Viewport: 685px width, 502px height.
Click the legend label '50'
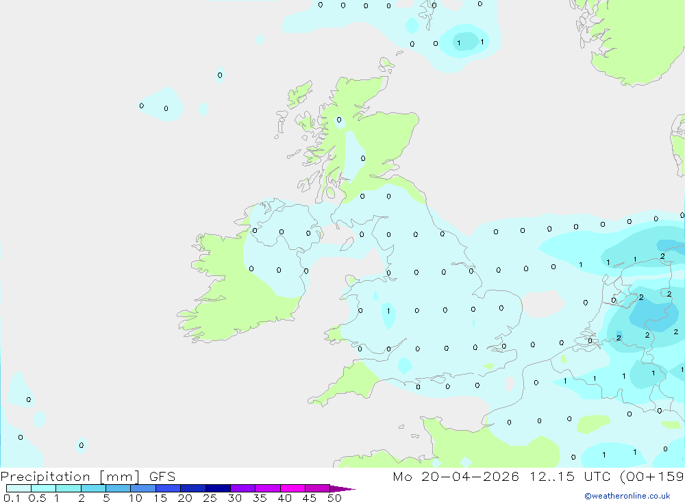pyautogui.click(x=335, y=498)
